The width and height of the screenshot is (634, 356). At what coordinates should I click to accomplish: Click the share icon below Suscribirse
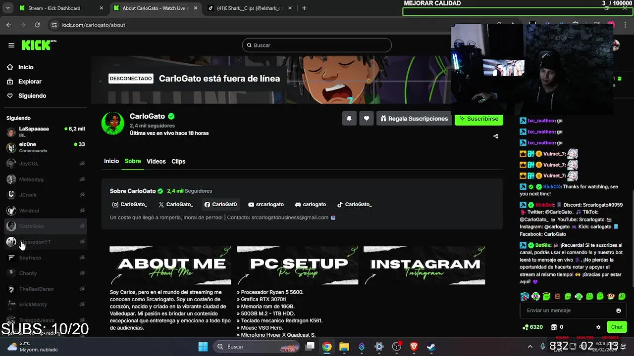[496, 136]
